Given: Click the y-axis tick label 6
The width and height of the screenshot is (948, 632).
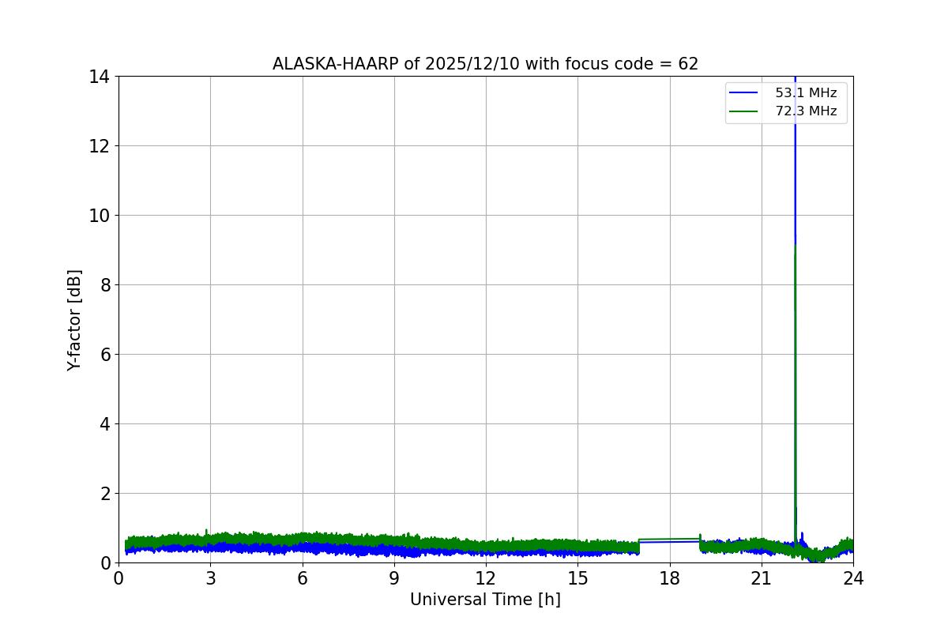Looking at the screenshot, I should [105, 355].
